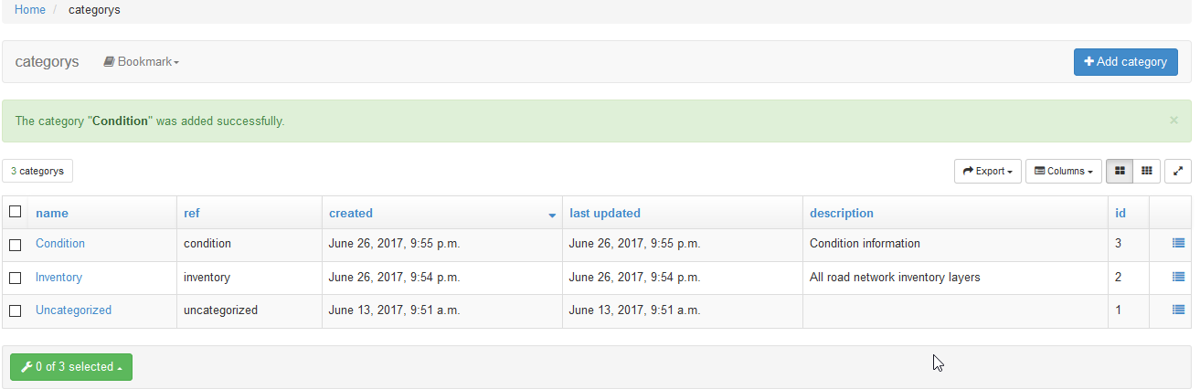Sort by the description column header

pyautogui.click(x=842, y=213)
